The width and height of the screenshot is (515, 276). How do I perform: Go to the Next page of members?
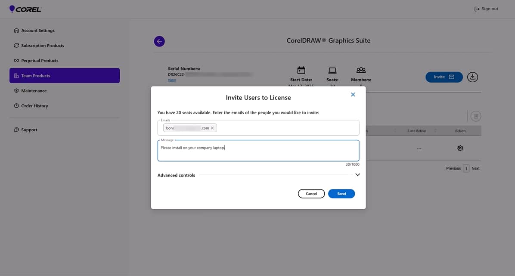[x=475, y=168]
